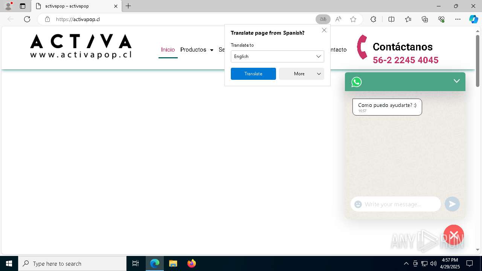Reload the page with refresh icon
Image resolution: width=482 pixels, height=271 pixels.
pos(27,19)
